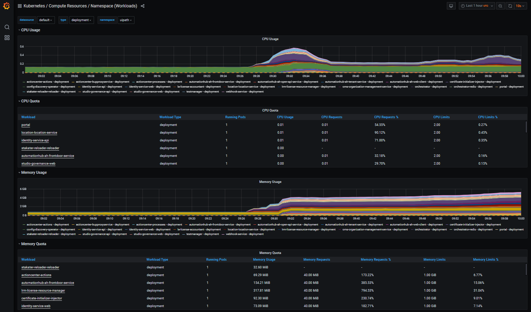Open the portal workload link in CPU Quota
The height and width of the screenshot is (312, 531).
(x=26, y=125)
